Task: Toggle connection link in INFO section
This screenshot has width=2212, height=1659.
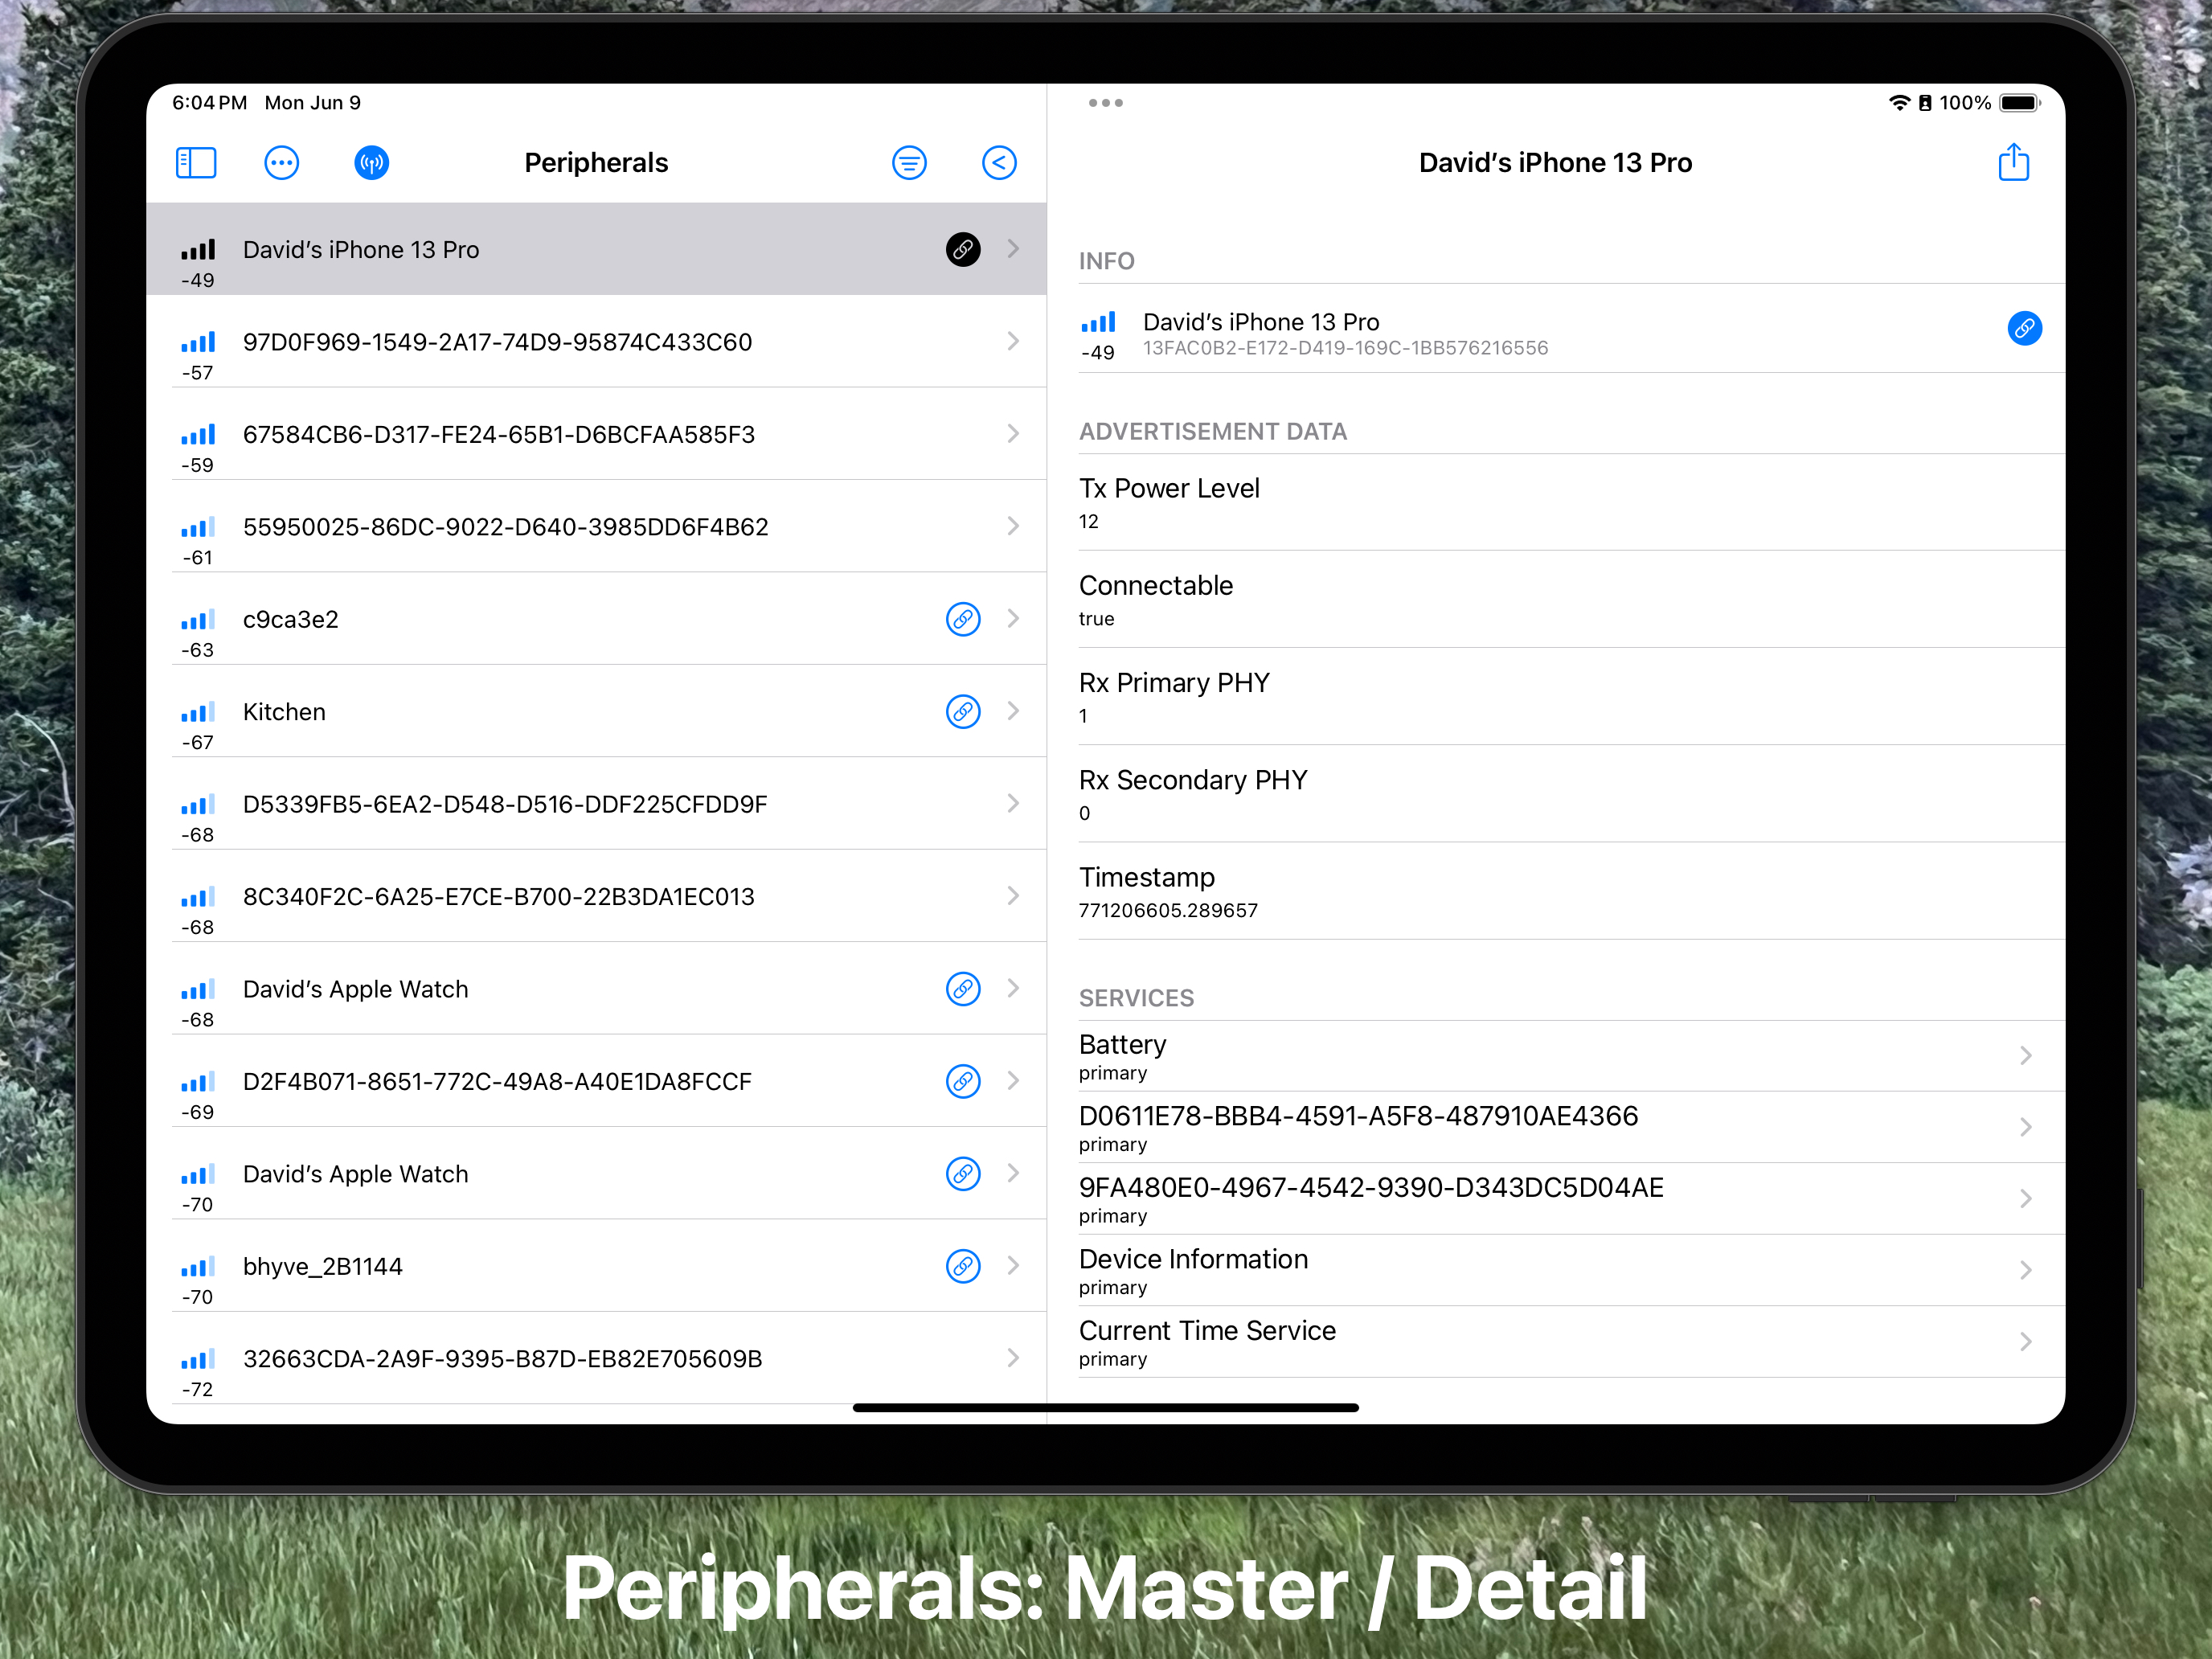Action: 2025,328
